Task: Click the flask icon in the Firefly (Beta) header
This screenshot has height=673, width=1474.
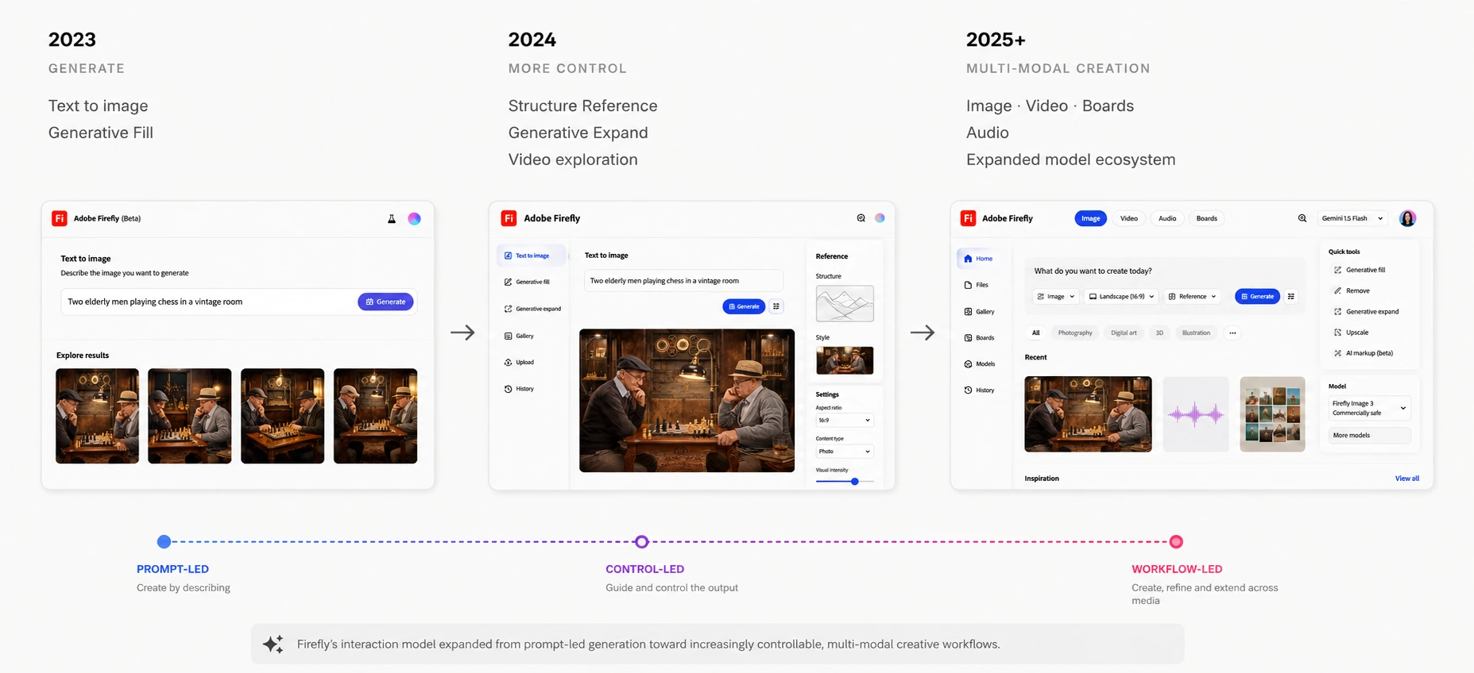Action: [392, 219]
